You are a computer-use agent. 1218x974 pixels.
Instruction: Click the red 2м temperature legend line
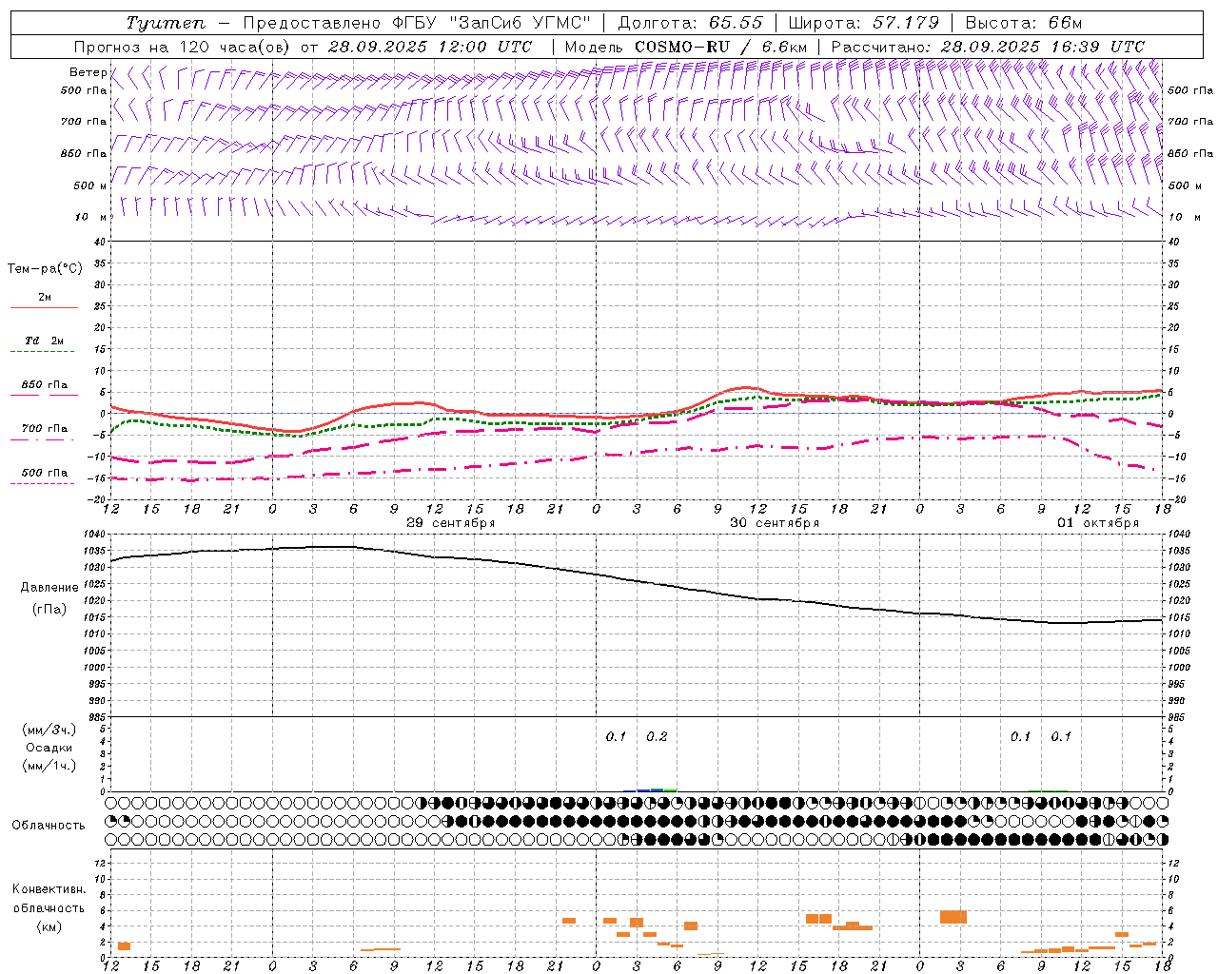[44, 308]
